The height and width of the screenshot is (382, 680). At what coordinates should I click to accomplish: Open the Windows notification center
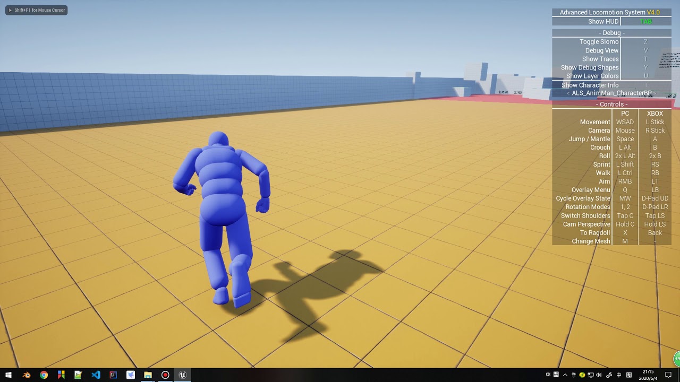coord(668,375)
